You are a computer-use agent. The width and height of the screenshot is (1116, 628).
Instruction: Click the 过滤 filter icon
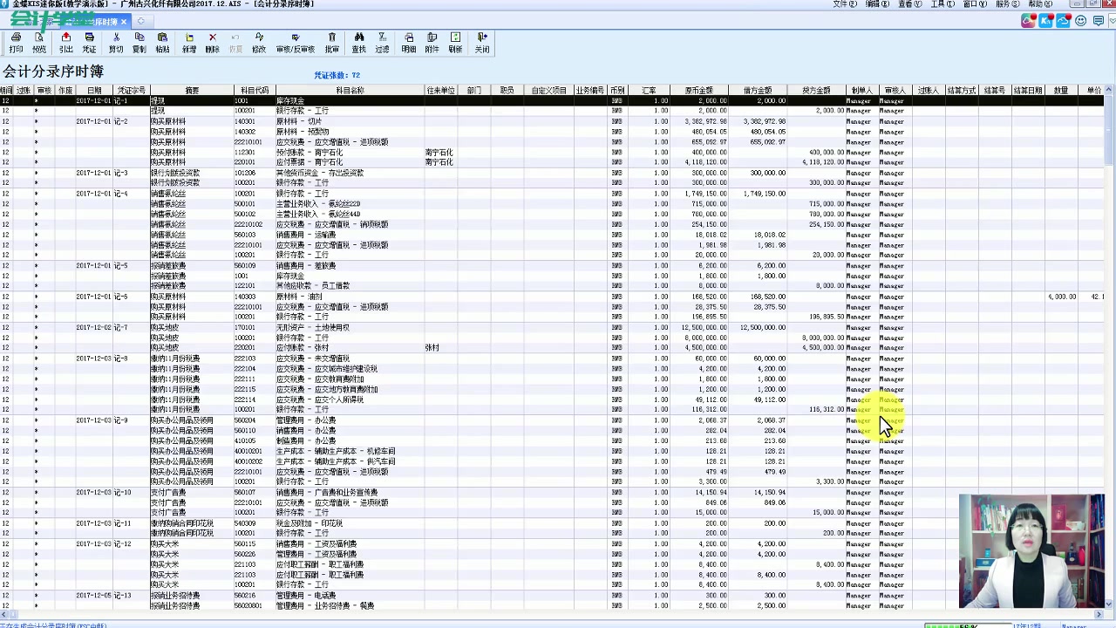coord(382,43)
